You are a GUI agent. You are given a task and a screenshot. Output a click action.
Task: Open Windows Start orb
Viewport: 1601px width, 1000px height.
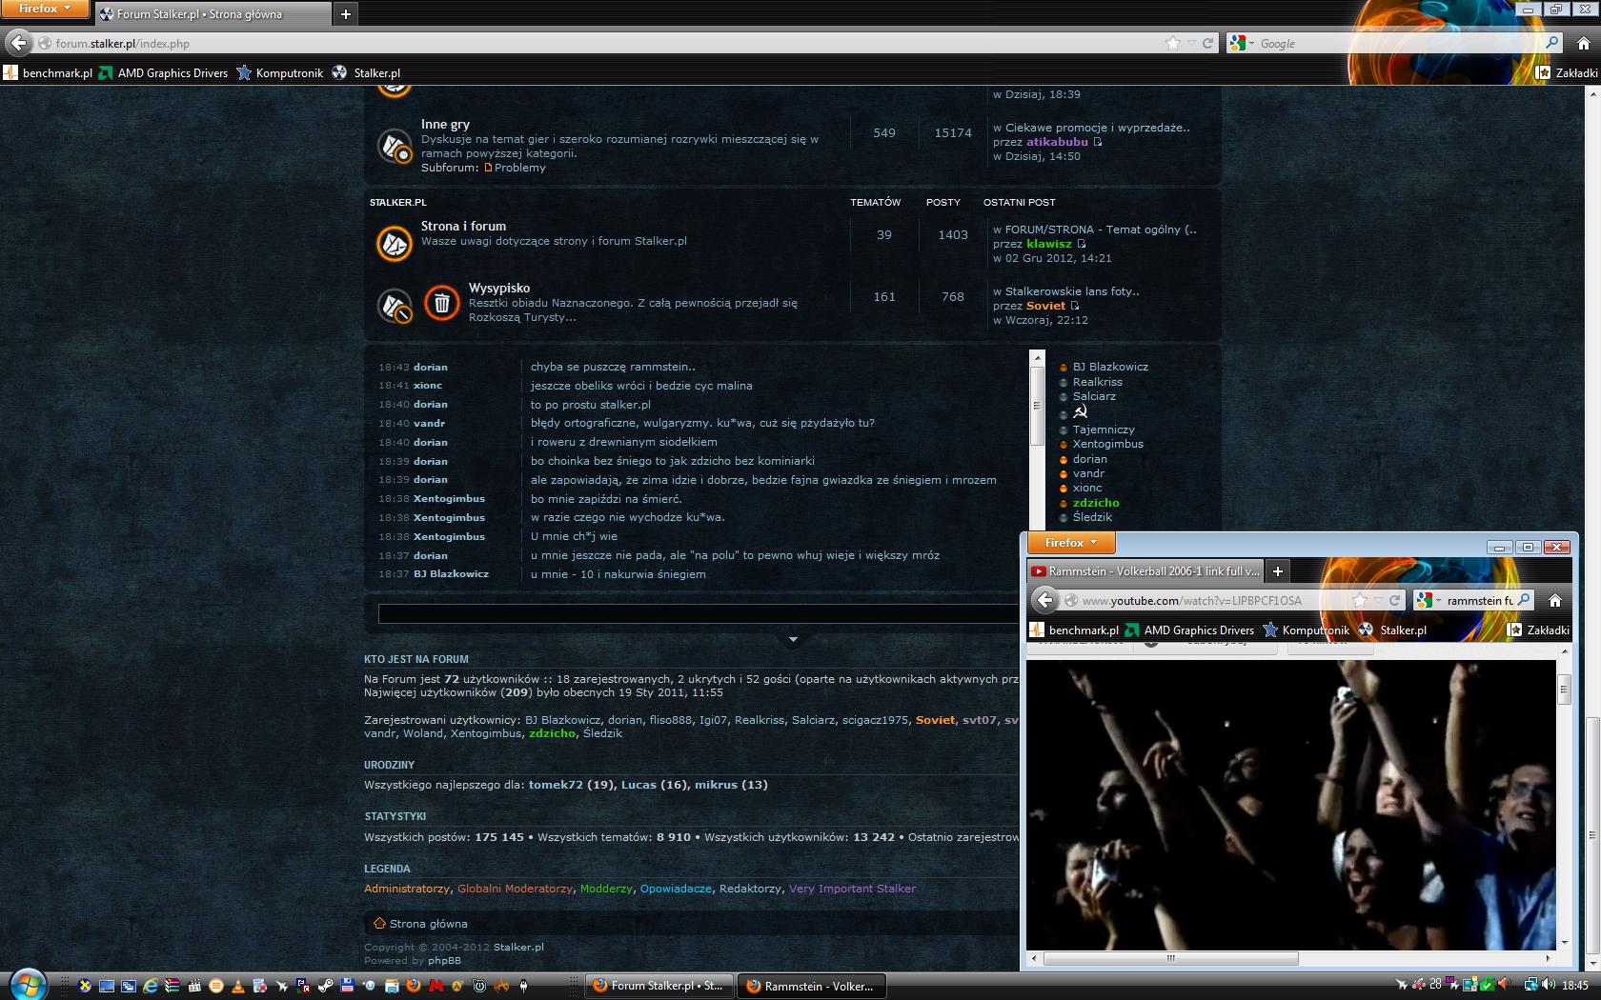pos(28,984)
